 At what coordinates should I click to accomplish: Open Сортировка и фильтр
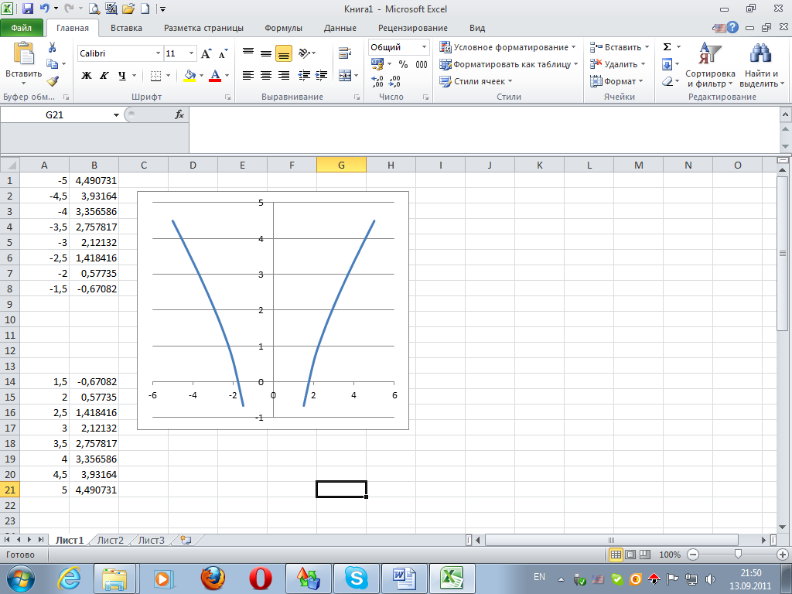point(710,66)
